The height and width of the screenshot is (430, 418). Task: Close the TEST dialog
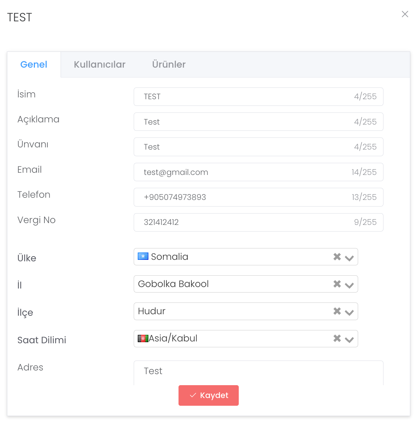(405, 14)
